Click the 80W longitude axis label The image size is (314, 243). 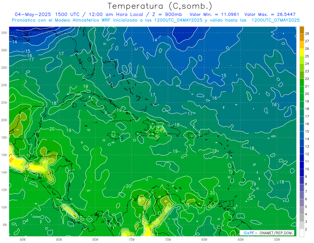coord(95,240)
